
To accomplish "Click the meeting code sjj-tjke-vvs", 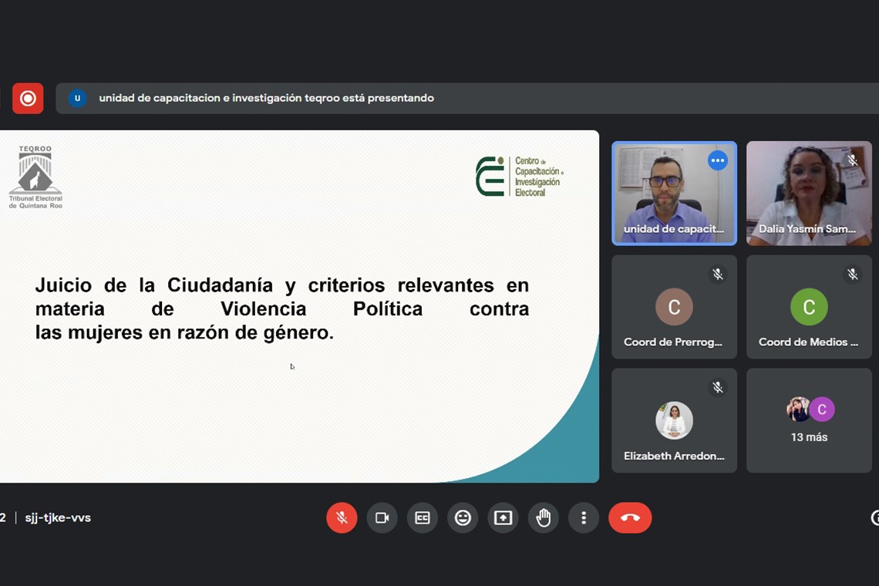I will (x=58, y=518).
